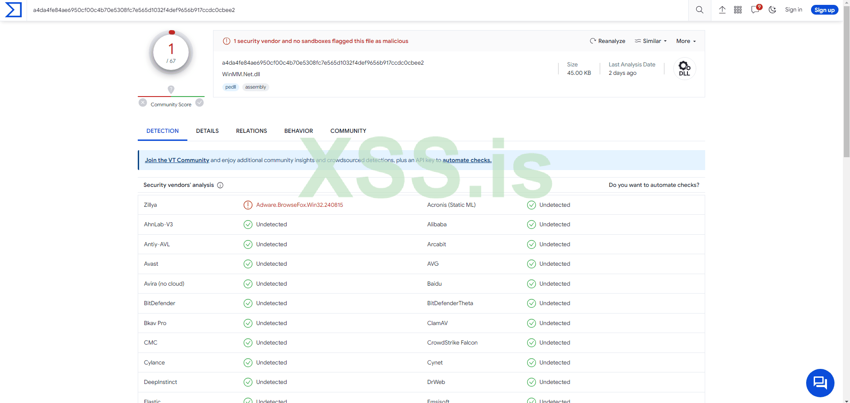Image resolution: width=850 pixels, height=403 pixels.
Task: Click the Reanalyze button
Action: tap(608, 41)
